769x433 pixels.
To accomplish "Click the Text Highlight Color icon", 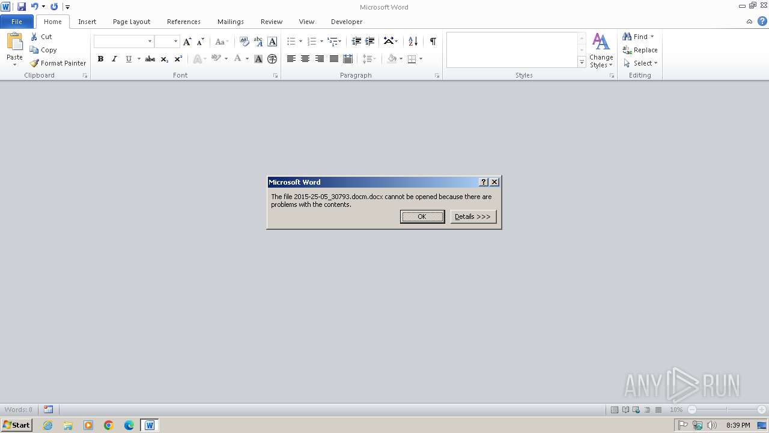I will tap(216, 59).
